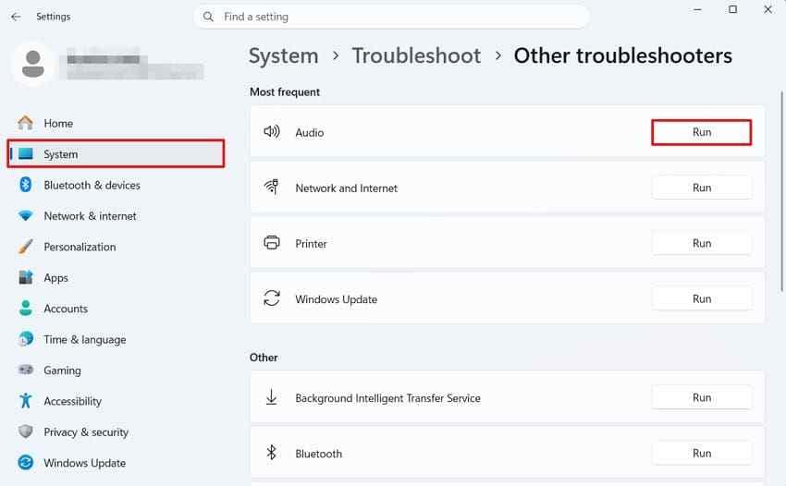This screenshot has height=486, width=786.
Task: Focus the Find a setting search box
Action: pyautogui.click(x=391, y=17)
